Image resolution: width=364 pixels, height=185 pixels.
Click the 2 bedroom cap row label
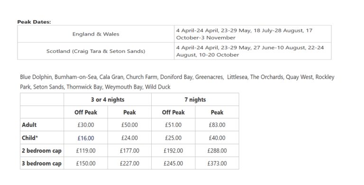(x=42, y=151)
